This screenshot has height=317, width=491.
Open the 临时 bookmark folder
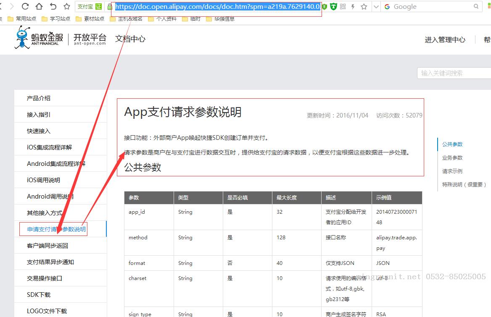[x=191, y=19]
